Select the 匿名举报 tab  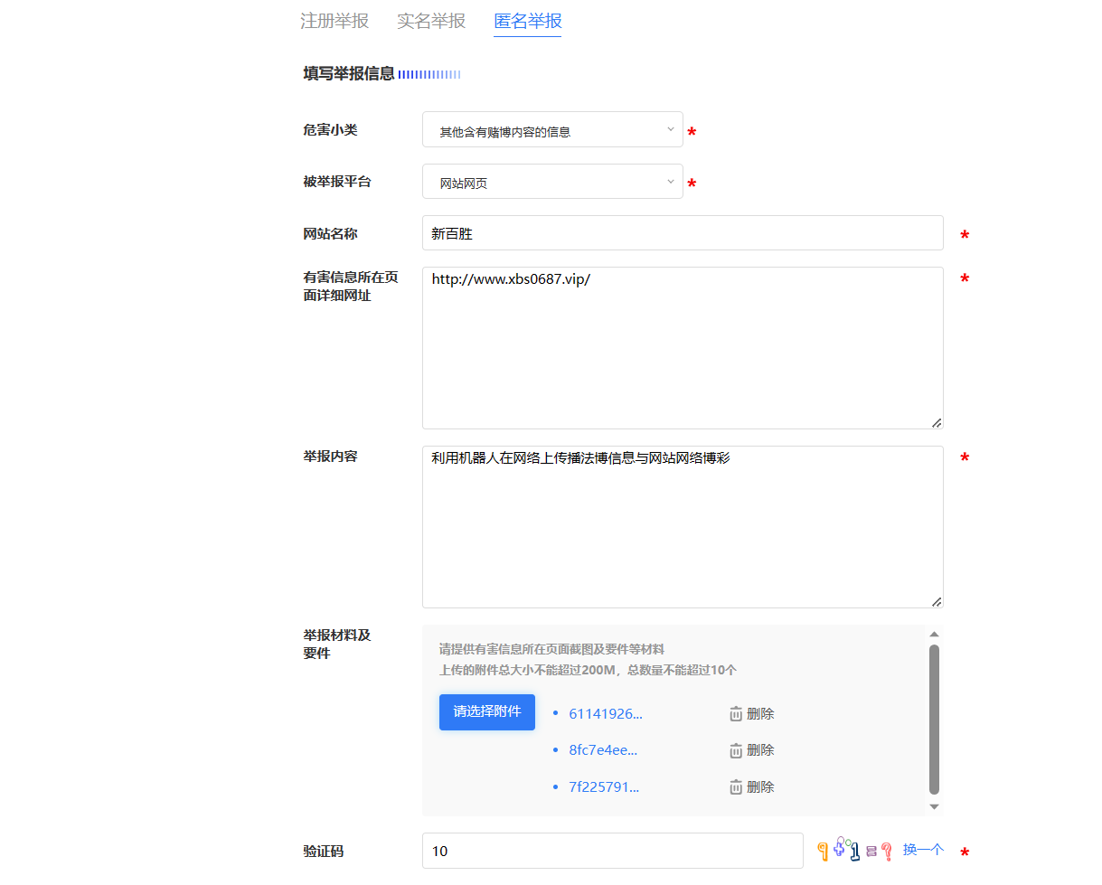click(527, 21)
